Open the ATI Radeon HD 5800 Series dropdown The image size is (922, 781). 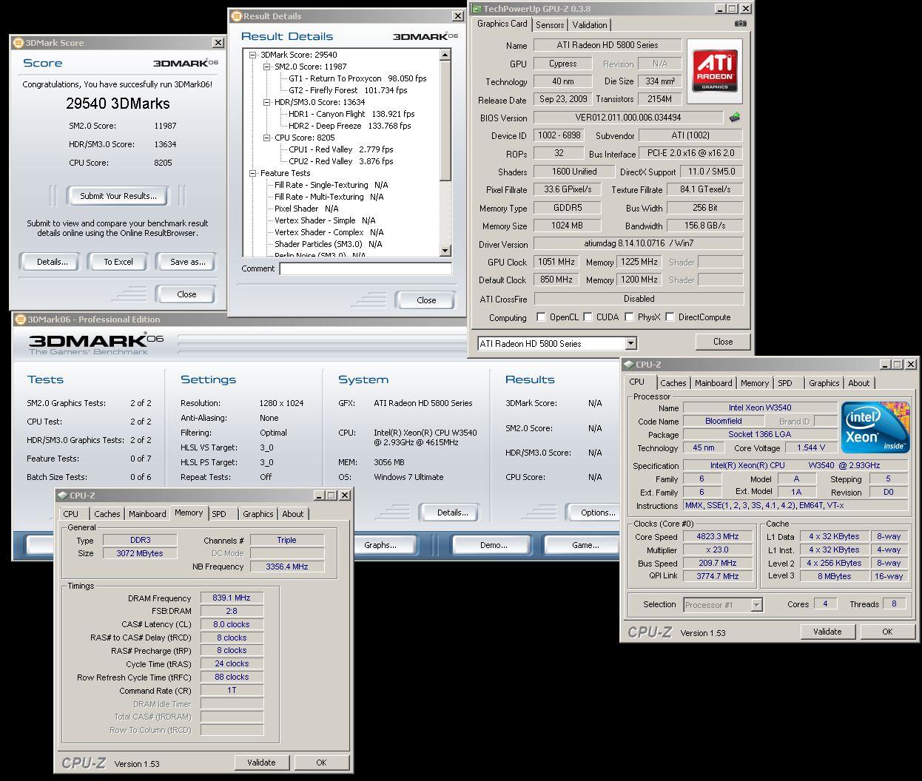(x=630, y=343)
